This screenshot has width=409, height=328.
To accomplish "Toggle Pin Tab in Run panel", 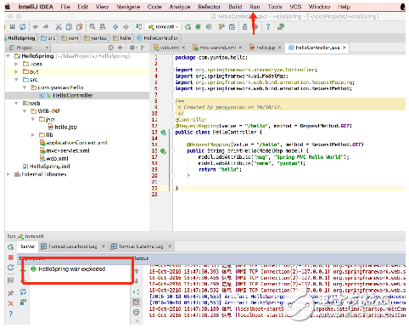I will click(x=11, y=293).
